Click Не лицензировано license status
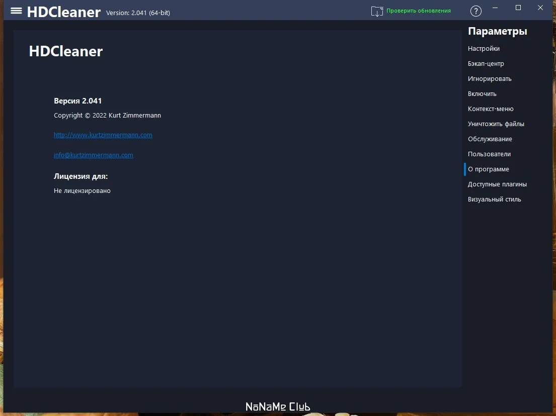The height and width of the screenshot is (416, 556). coord(82,191)
